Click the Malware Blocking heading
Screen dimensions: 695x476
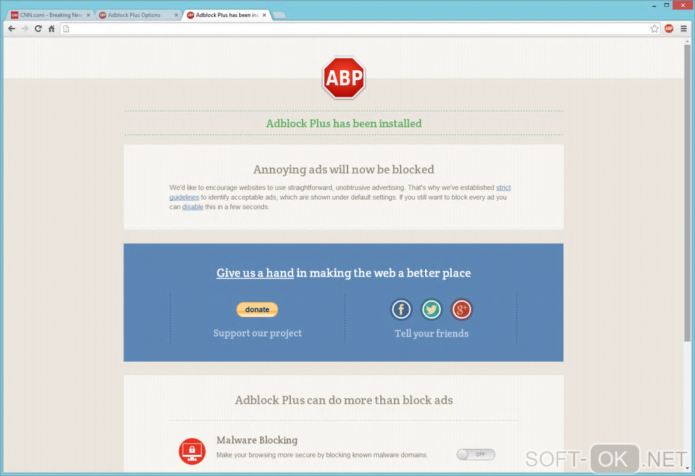257,440
